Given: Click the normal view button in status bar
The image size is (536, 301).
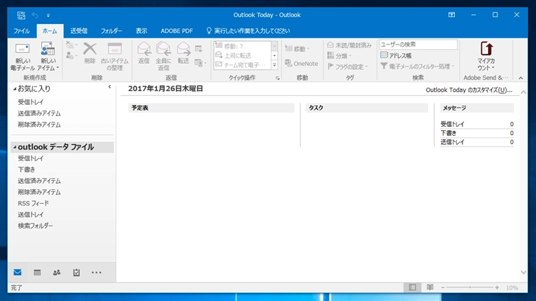Looking at the screenshot, I should click(x=412, y=287).
